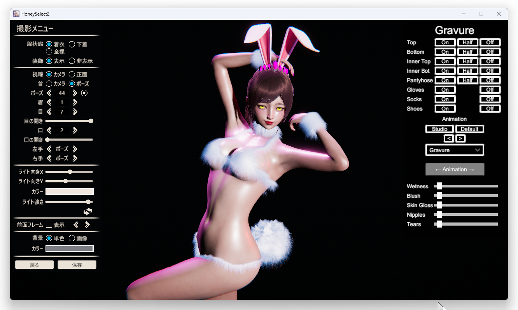Switch to next left hand pose
Image resolution: width=518 pixels, height=310 pixels.
75,149
